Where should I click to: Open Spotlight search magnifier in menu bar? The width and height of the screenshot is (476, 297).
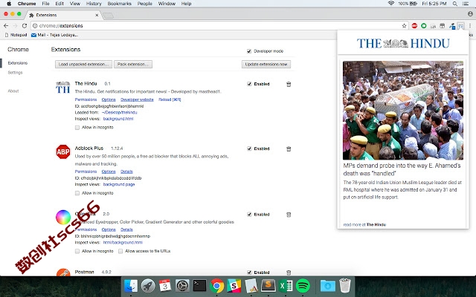454,4
